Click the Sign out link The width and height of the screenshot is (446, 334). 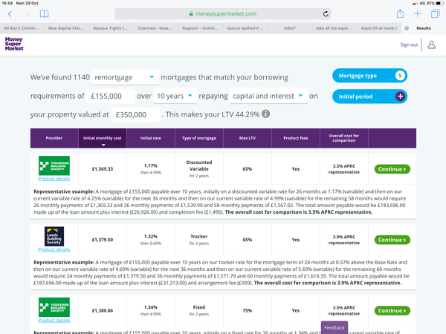409,45
